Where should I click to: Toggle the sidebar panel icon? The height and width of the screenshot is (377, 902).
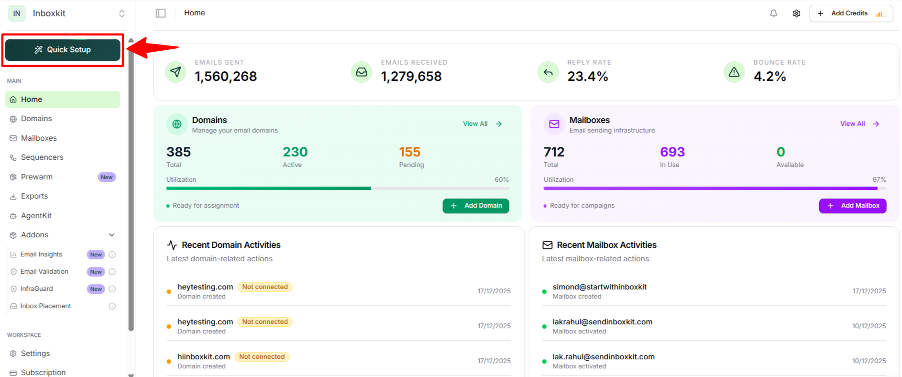(161, 13)
